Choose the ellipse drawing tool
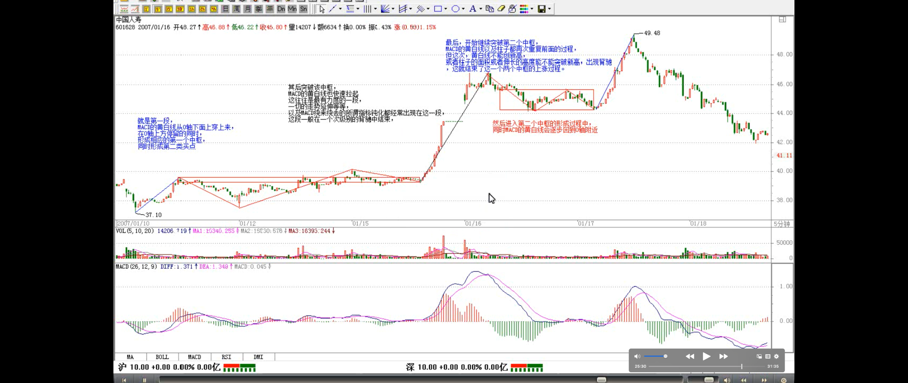 coord(455,9)
